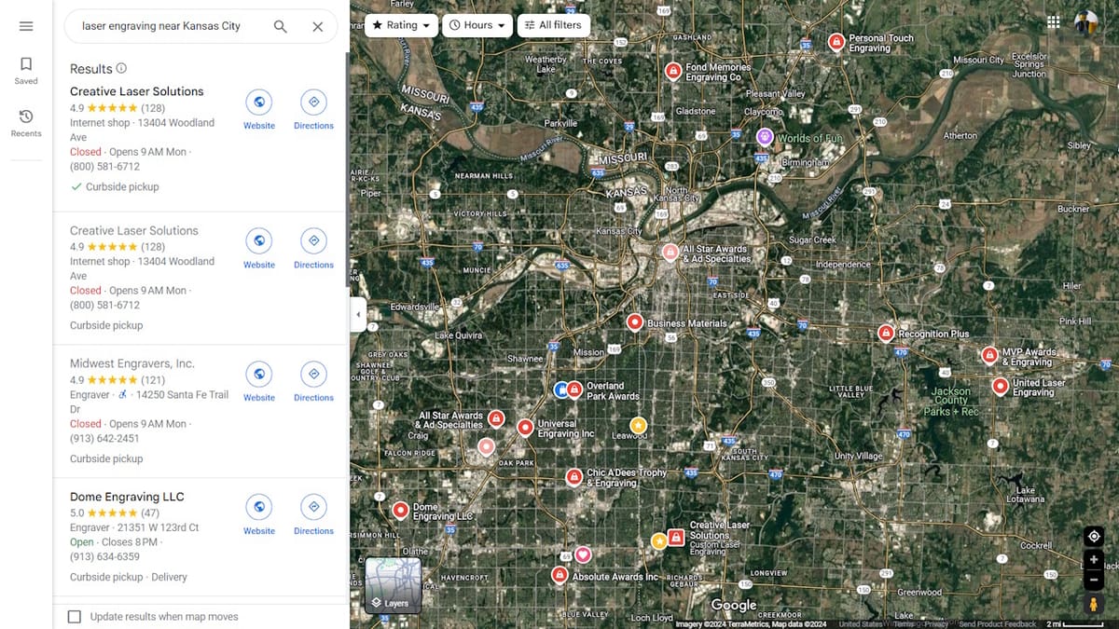
Task: Open Recents in sidebar
Action: (x=26, y=123)
